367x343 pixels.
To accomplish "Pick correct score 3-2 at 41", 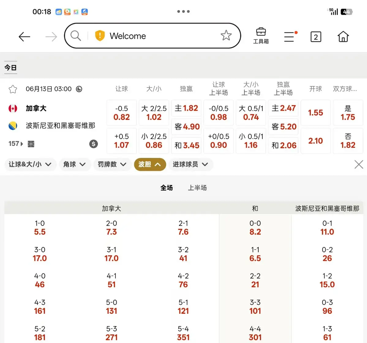I will tap(183, 254).
